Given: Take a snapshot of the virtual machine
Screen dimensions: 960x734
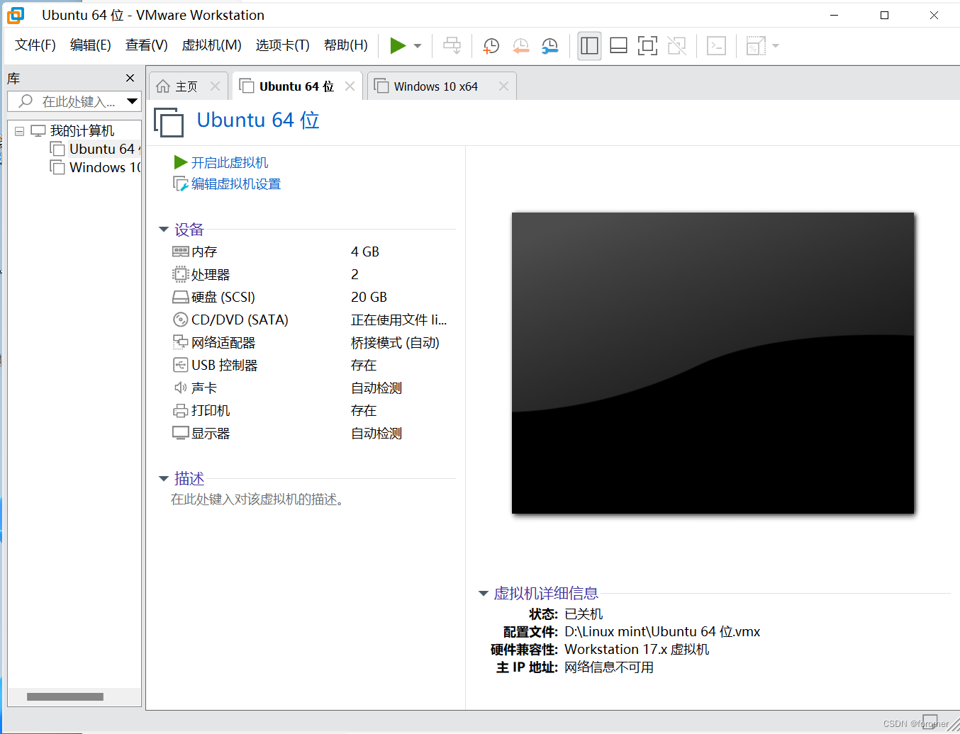Looking at the screenshot, I should click(491, 45).
